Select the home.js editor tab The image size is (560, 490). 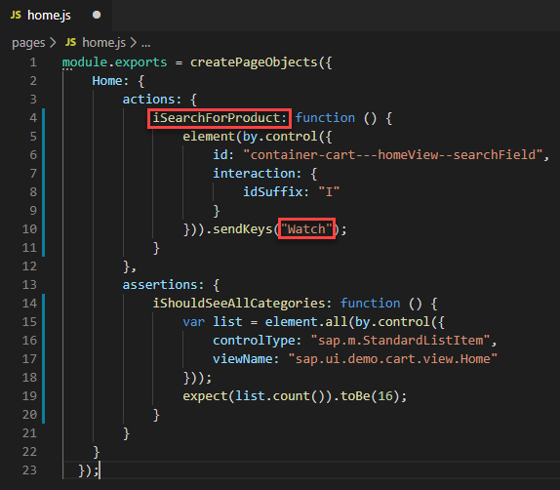pos(56,15)
